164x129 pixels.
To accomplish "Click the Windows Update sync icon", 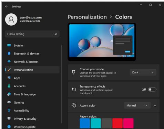I will click(x=9, y=127).
